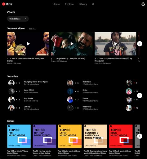The height and width of the screenshot is (159, 147).
Task: Click Top 50 Hip Hop Music Videos title text
Action: (42, 152)
